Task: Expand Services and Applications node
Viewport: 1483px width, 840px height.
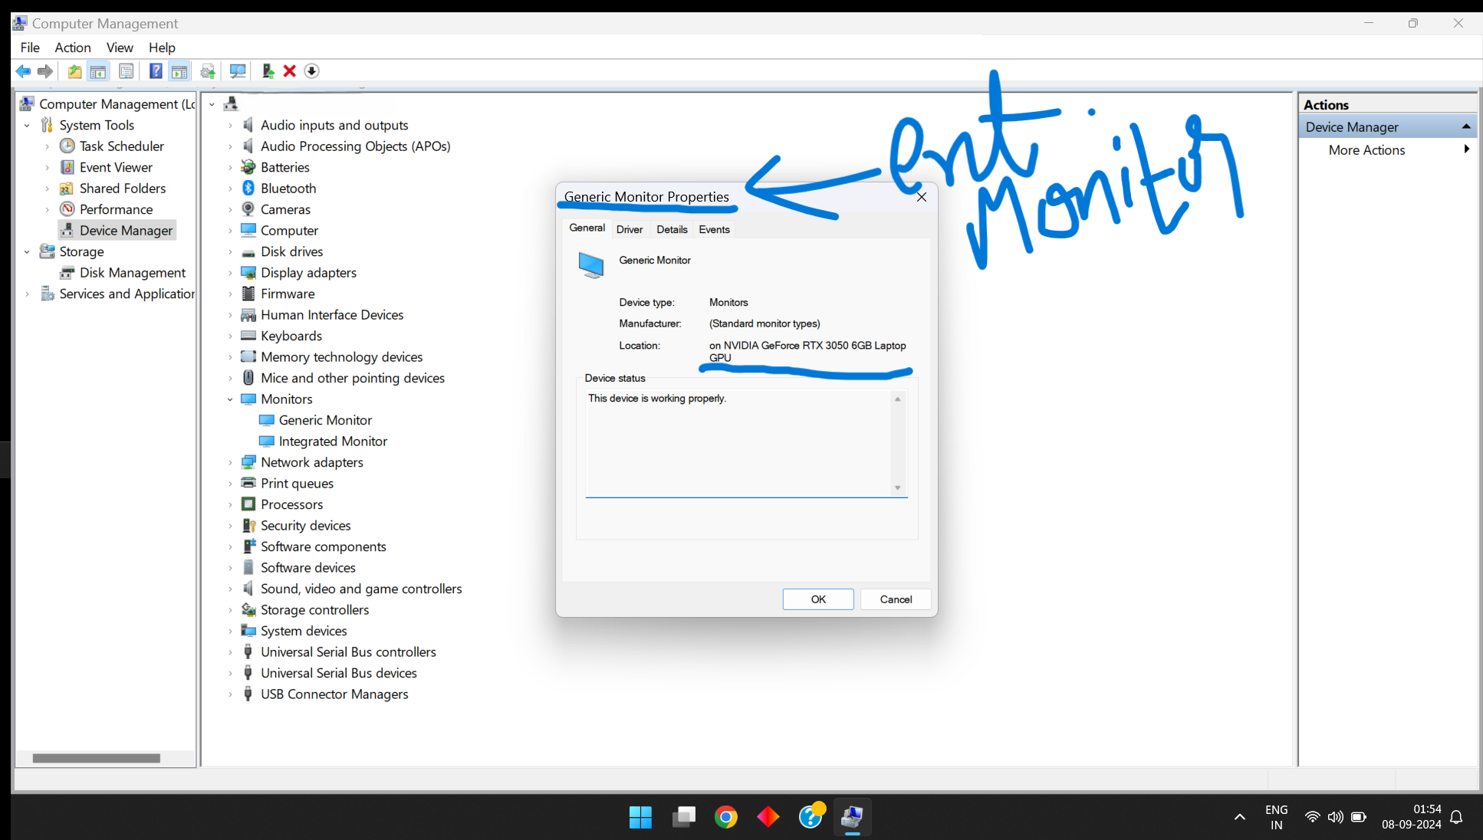Action: click(x=27, y=294)
